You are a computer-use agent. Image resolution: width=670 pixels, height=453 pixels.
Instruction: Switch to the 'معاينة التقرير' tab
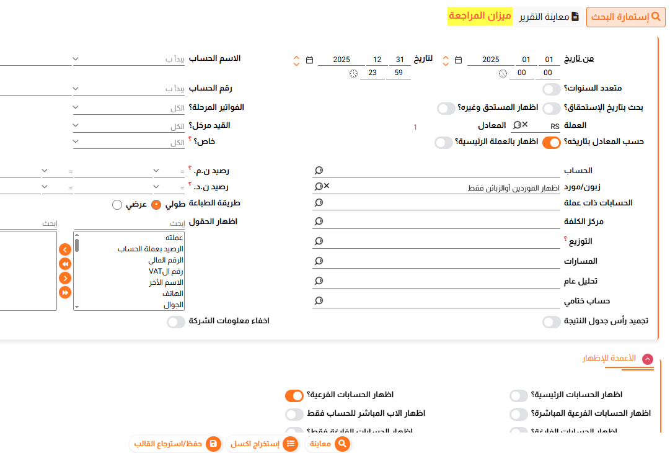(x=549, y=17)
